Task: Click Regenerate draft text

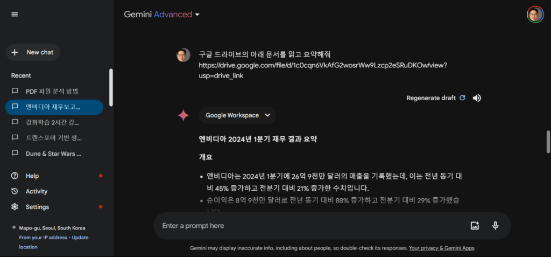Action: click(431, 98)
